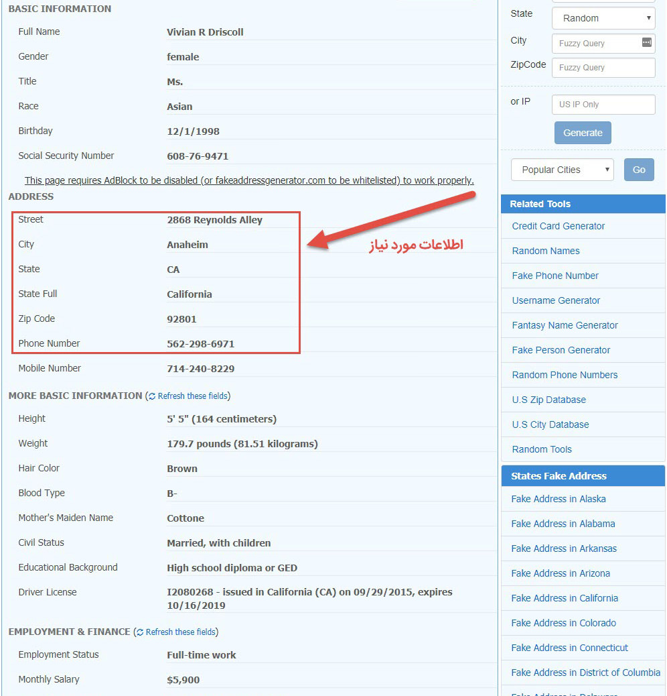Click the ZipCode Fuzzy Query field
Viewport: 667px width, 696px height.
click(x=602, y=67)
